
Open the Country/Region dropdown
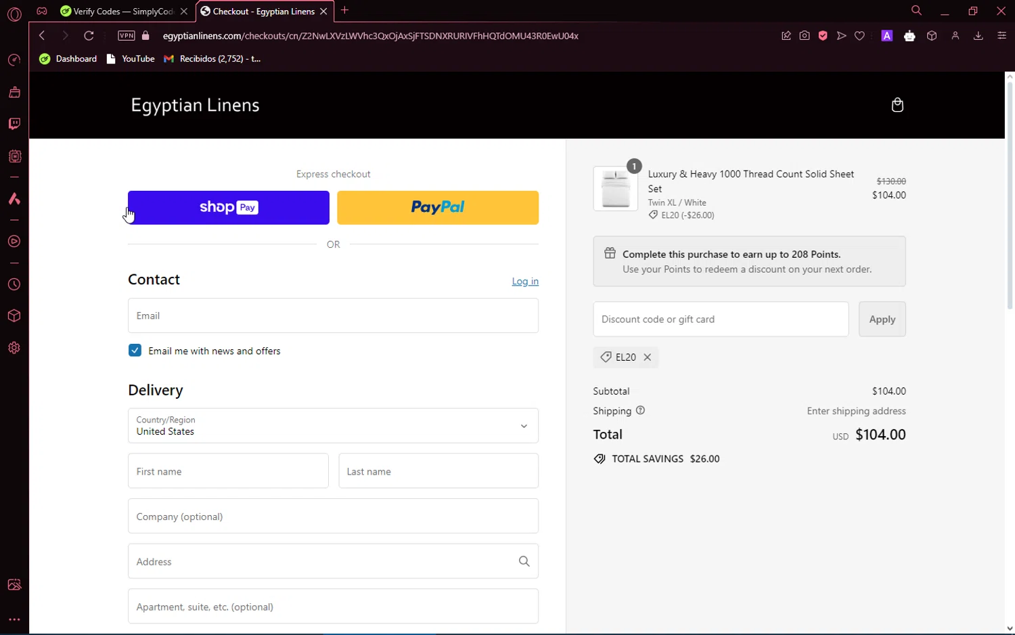click(x=333, y=426)
